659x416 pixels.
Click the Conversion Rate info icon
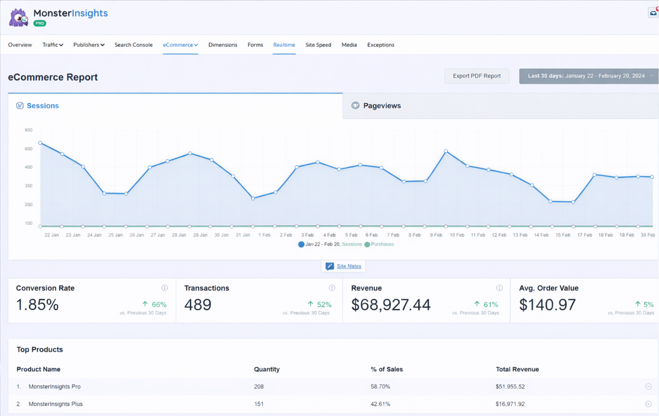tap(164, 288)
